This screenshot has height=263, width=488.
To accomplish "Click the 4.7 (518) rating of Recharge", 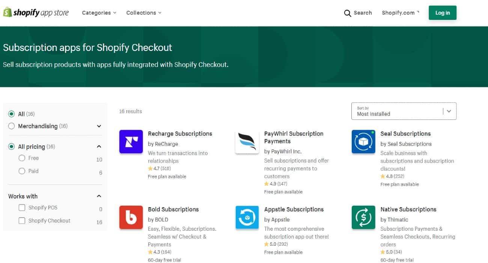I will coord(159,169).
